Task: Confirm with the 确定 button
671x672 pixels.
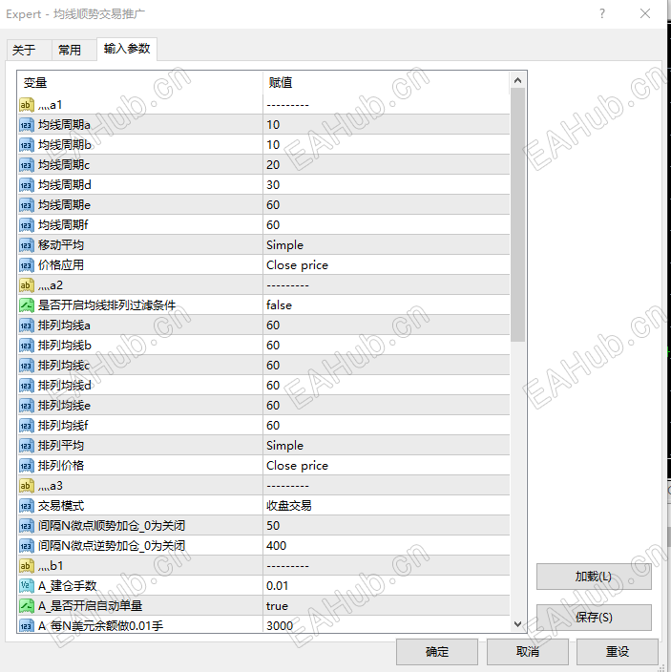Action: click(436, 651)
